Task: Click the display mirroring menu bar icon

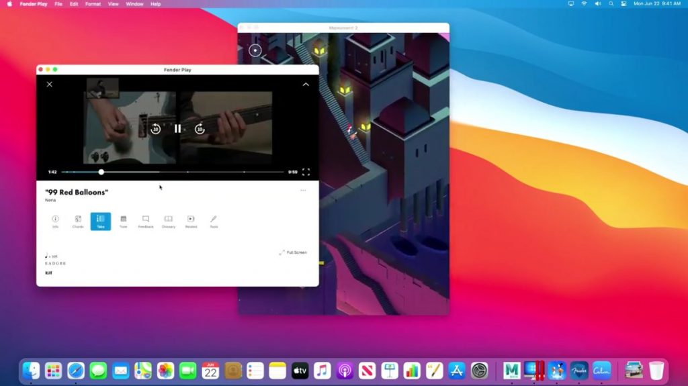Action: (571, 3)
